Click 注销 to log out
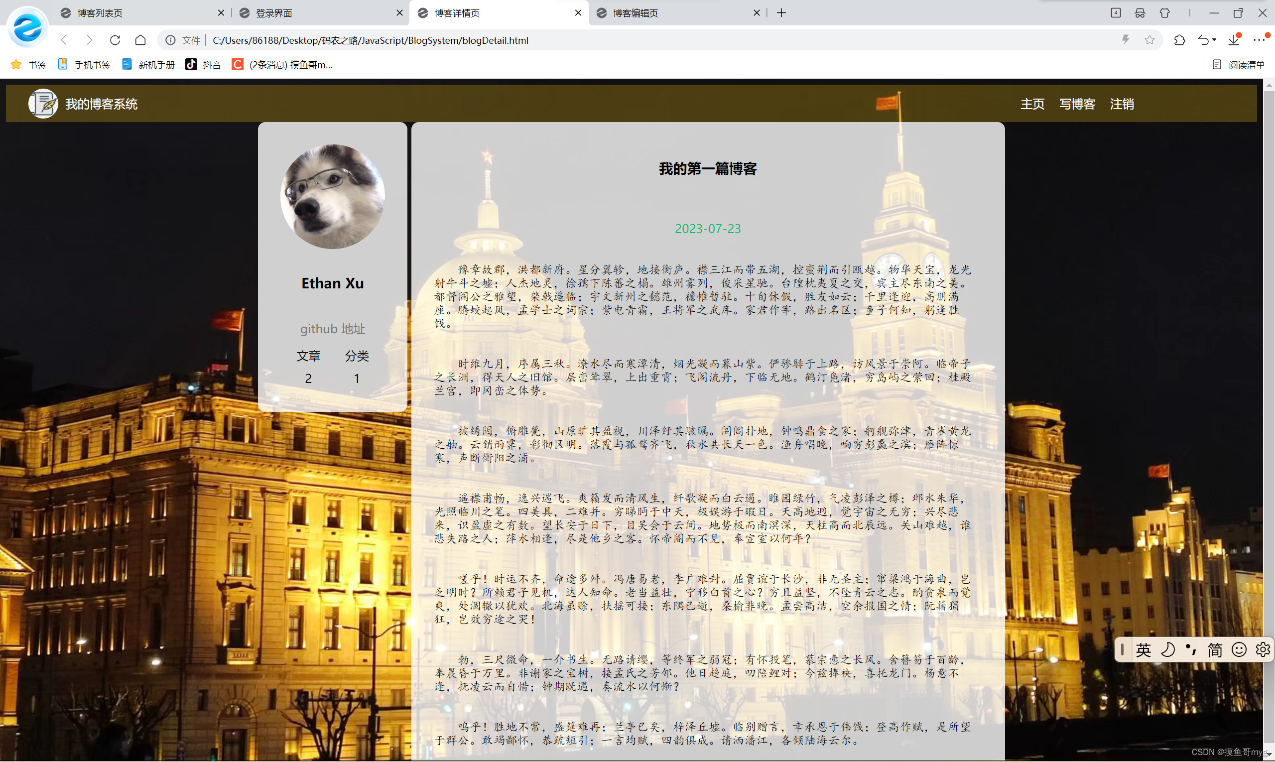Viewport: 1275px width, 762px height. (x=1122, y=104)
